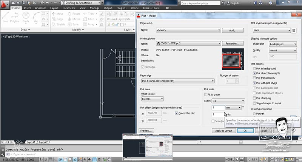The width and height of the screenshot is (302, 162).
Task: Click the Help question mark icon
Action: [x=271, y=3]
